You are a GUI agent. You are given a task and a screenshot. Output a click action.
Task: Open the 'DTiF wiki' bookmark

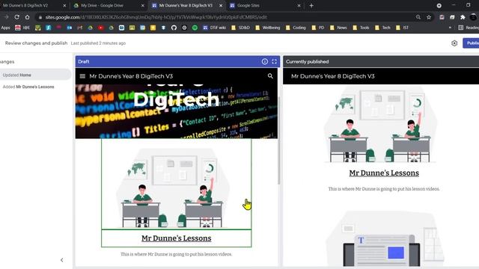[215, 28]
